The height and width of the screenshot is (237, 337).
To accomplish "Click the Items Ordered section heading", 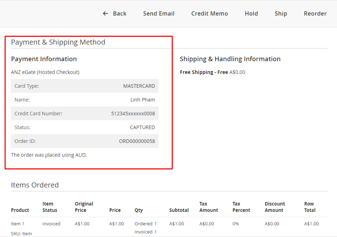I will (35, 185).
